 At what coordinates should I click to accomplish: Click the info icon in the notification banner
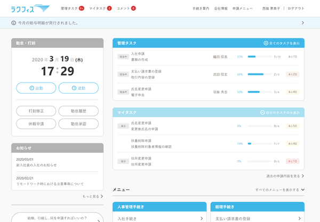[13, 23]
